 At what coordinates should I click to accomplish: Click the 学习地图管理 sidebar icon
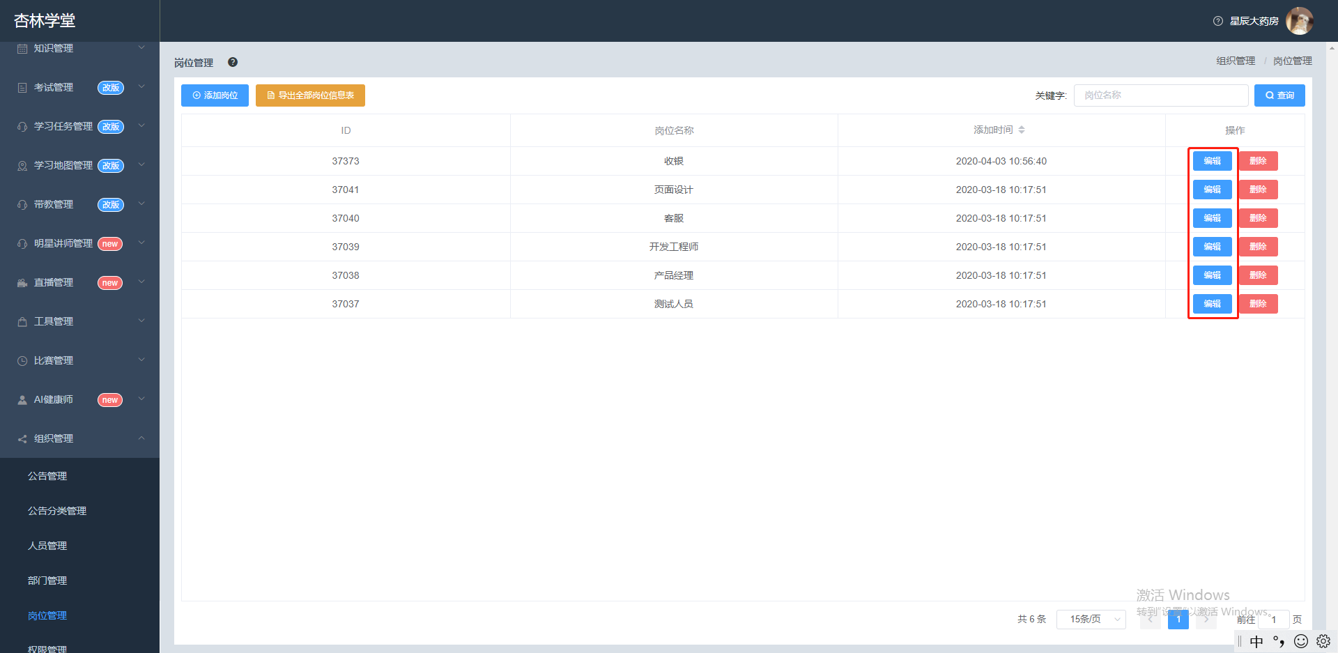22,166
